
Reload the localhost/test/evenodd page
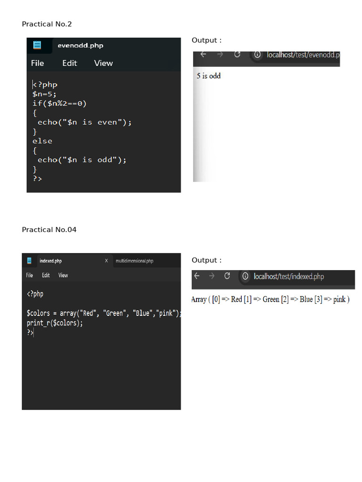pyautogui.click(x=237, y=55)
